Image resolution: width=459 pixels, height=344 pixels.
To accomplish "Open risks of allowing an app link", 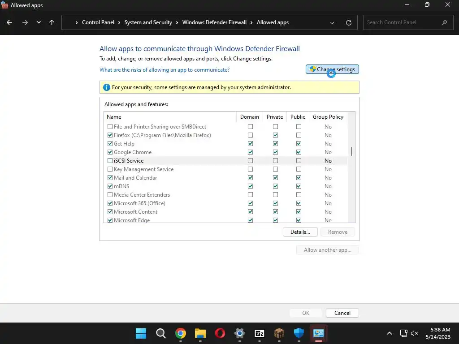I will tap(165, 69).
